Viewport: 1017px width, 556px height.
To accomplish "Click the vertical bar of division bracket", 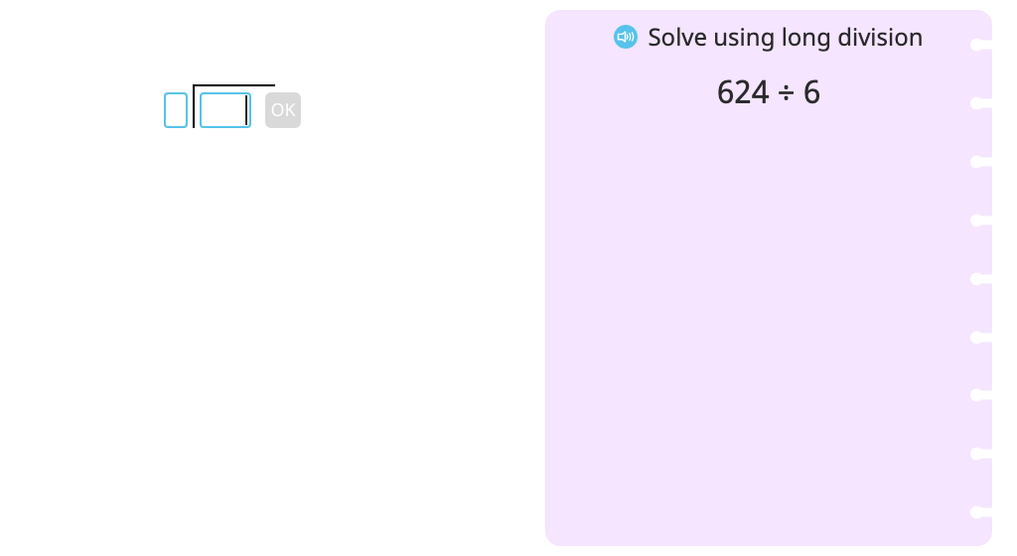I will click(194, 106).
